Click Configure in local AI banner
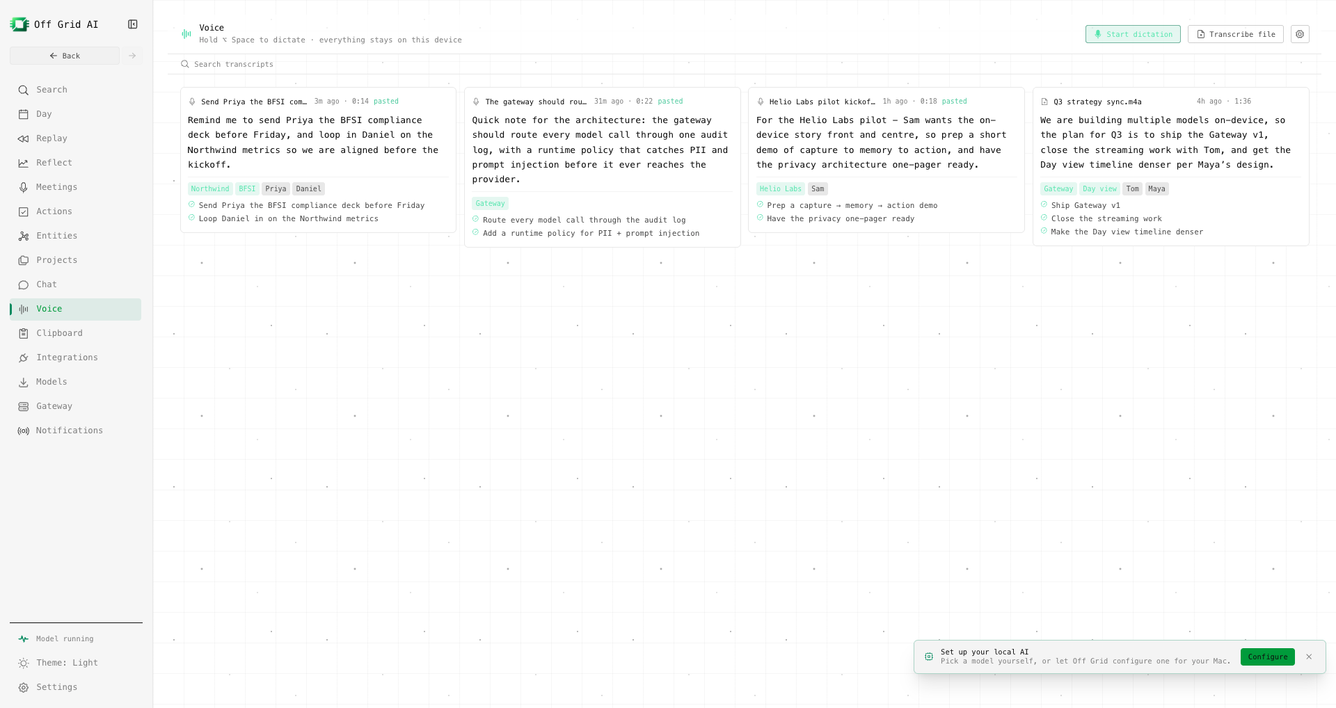 click(1267, 657)
